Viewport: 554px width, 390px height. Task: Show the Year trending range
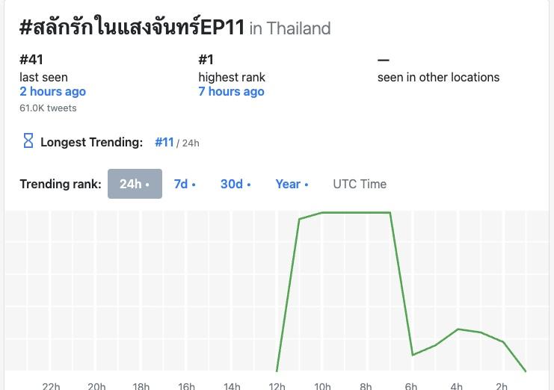(291, 184)
